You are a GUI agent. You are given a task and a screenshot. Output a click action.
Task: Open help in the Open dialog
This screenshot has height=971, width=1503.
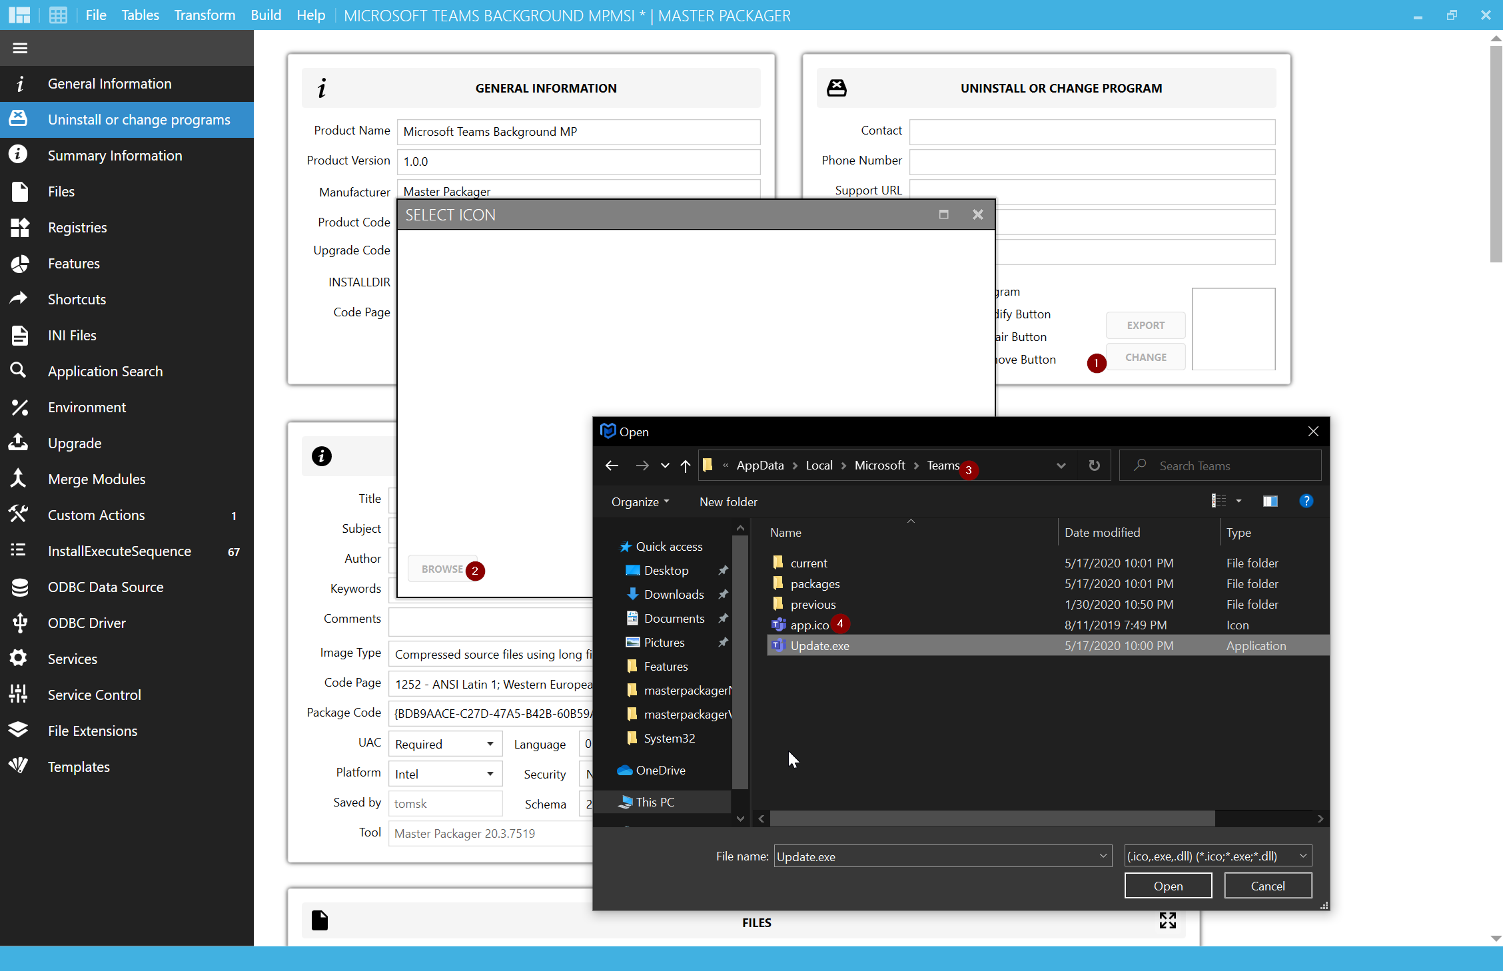1306,501
